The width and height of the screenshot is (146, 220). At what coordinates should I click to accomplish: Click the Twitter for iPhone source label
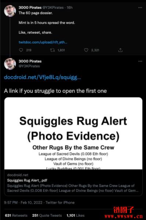60,202
